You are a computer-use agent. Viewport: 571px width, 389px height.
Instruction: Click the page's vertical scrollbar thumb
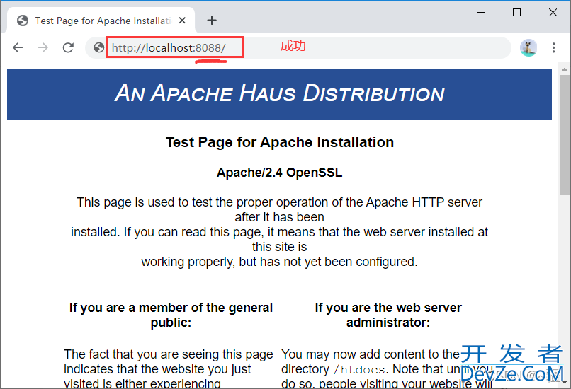[565, 135]
